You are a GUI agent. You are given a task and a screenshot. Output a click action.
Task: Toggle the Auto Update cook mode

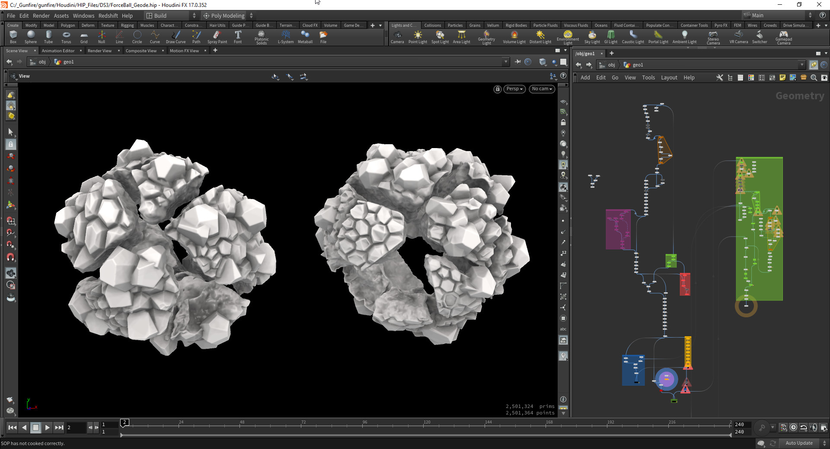click(x=799, y=443)
